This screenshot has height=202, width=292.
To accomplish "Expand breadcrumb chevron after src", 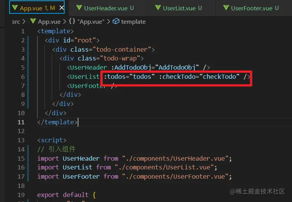I will [24, 21].
